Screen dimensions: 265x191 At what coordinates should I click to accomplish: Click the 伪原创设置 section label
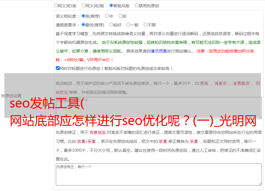tap(11, 96)
